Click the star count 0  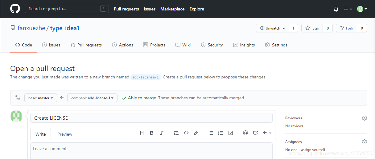point(328,28)
